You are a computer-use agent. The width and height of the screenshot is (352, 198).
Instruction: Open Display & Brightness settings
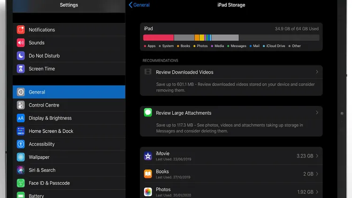click(x=69, y=118)
